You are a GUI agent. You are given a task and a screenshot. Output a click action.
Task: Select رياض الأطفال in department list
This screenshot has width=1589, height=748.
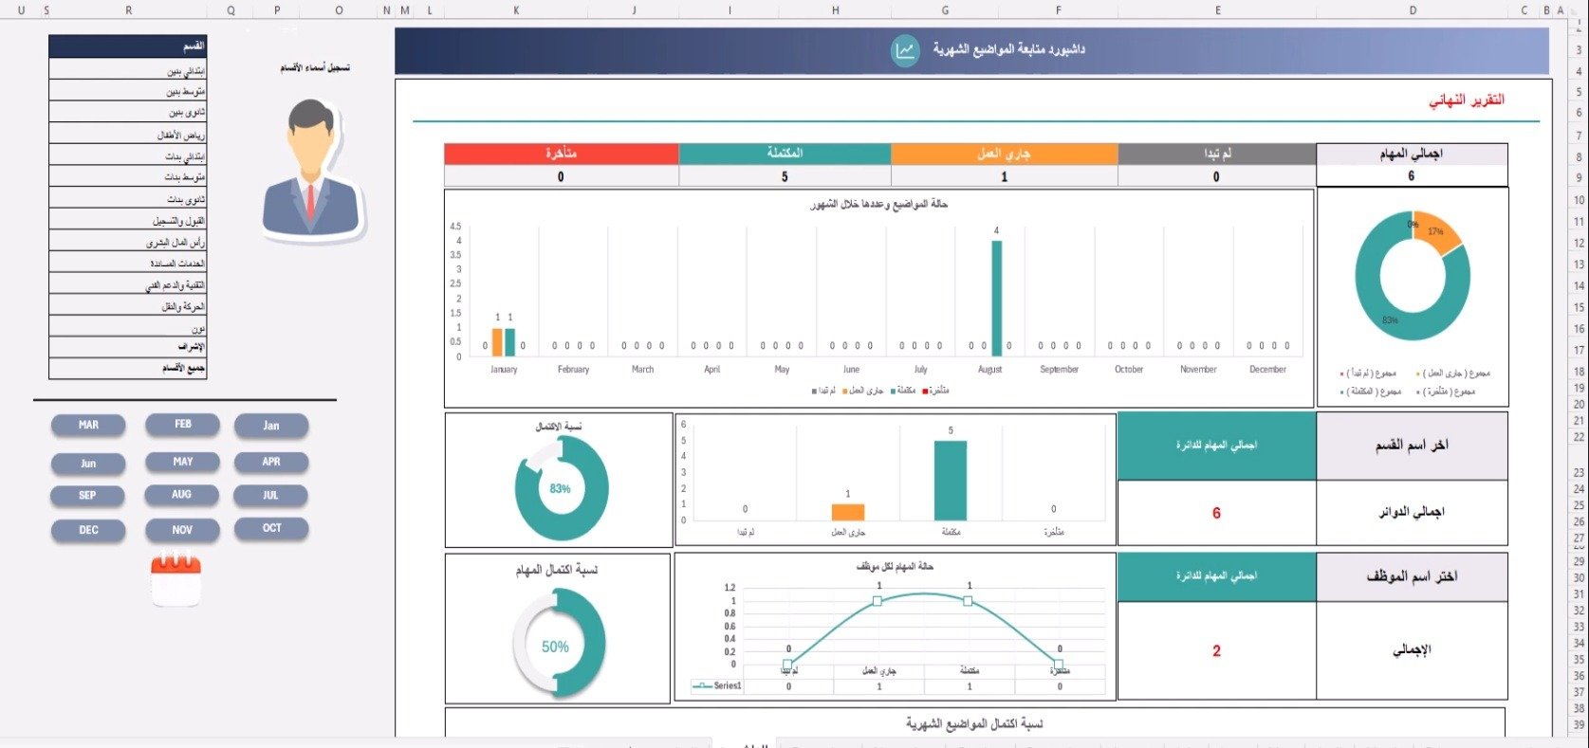pyautogui.click(x=128, y=135)
